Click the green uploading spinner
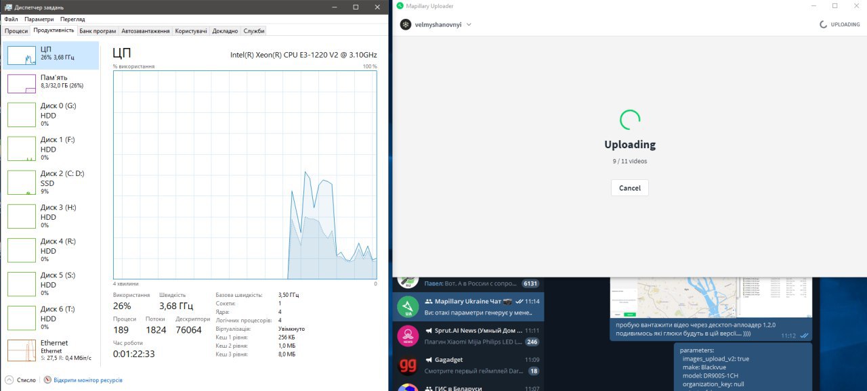This screenshot has height=391, width=867. click(630, 120)
